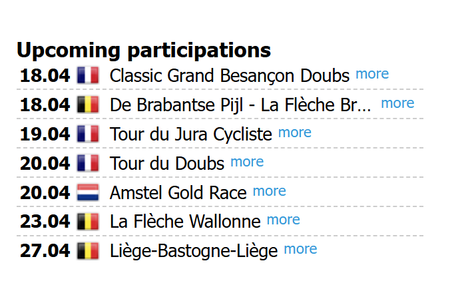Show more for Classic Grand Besançon Doubs

372,74
